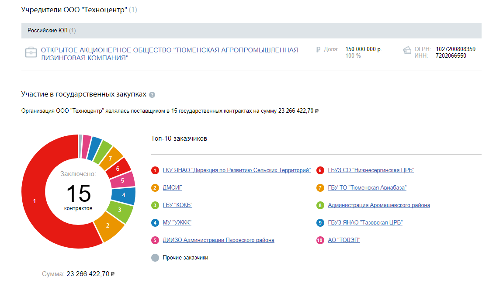Click the orange legend marker number 7
The image size is (496, 287).
coord(320,188)
